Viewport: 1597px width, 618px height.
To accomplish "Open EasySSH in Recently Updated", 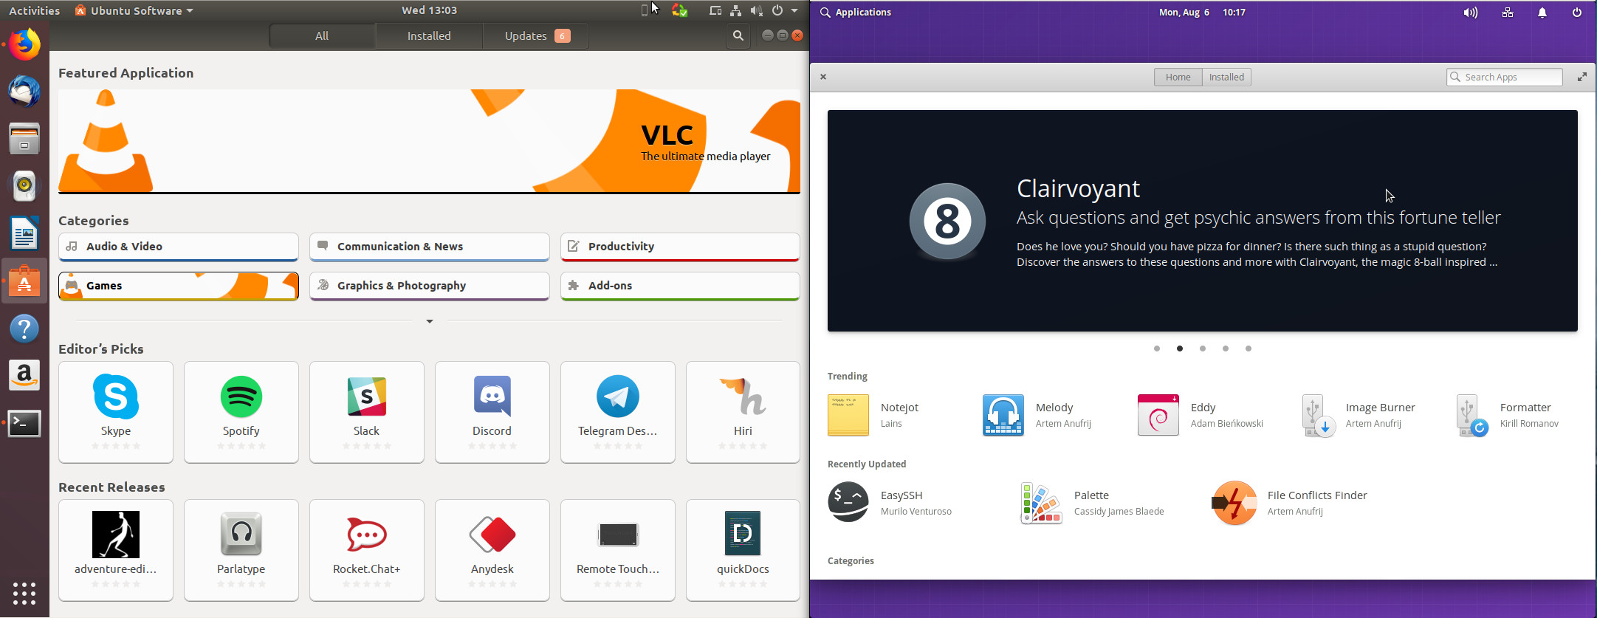I will tap(890, 502).
